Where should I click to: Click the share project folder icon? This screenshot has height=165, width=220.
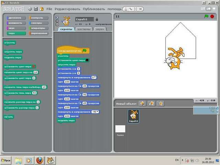(x=42, y=9)
